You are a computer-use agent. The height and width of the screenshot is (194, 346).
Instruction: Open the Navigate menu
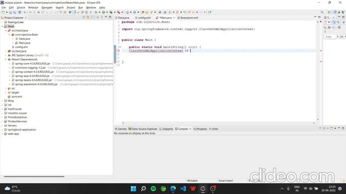(x=47, y=8)
